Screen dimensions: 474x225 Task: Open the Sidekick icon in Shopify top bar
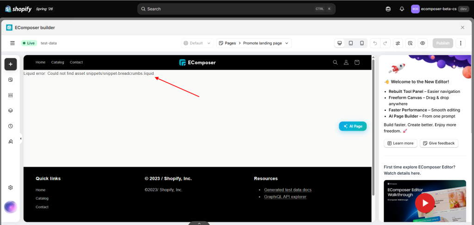(388, 9)
